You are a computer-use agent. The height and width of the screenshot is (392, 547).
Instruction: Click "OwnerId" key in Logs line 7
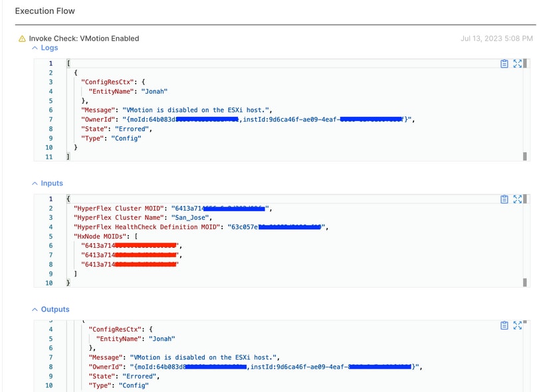(98, 120)
